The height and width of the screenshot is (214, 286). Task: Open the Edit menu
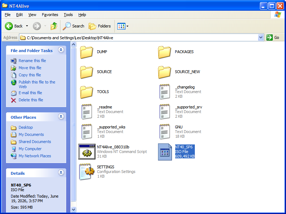point(19,15)
